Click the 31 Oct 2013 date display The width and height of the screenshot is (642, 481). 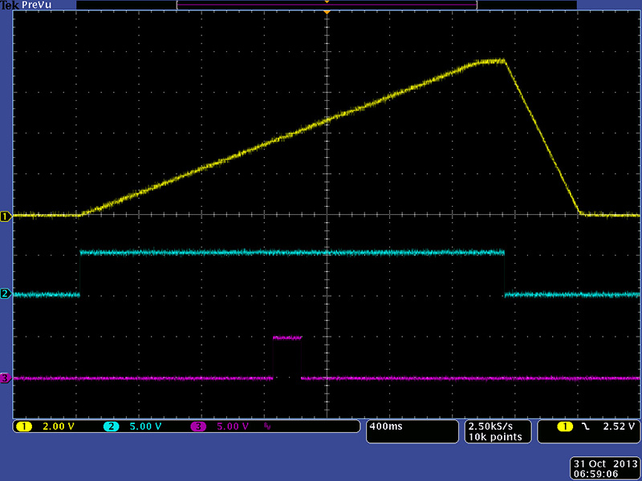click(x=604, y=464)
